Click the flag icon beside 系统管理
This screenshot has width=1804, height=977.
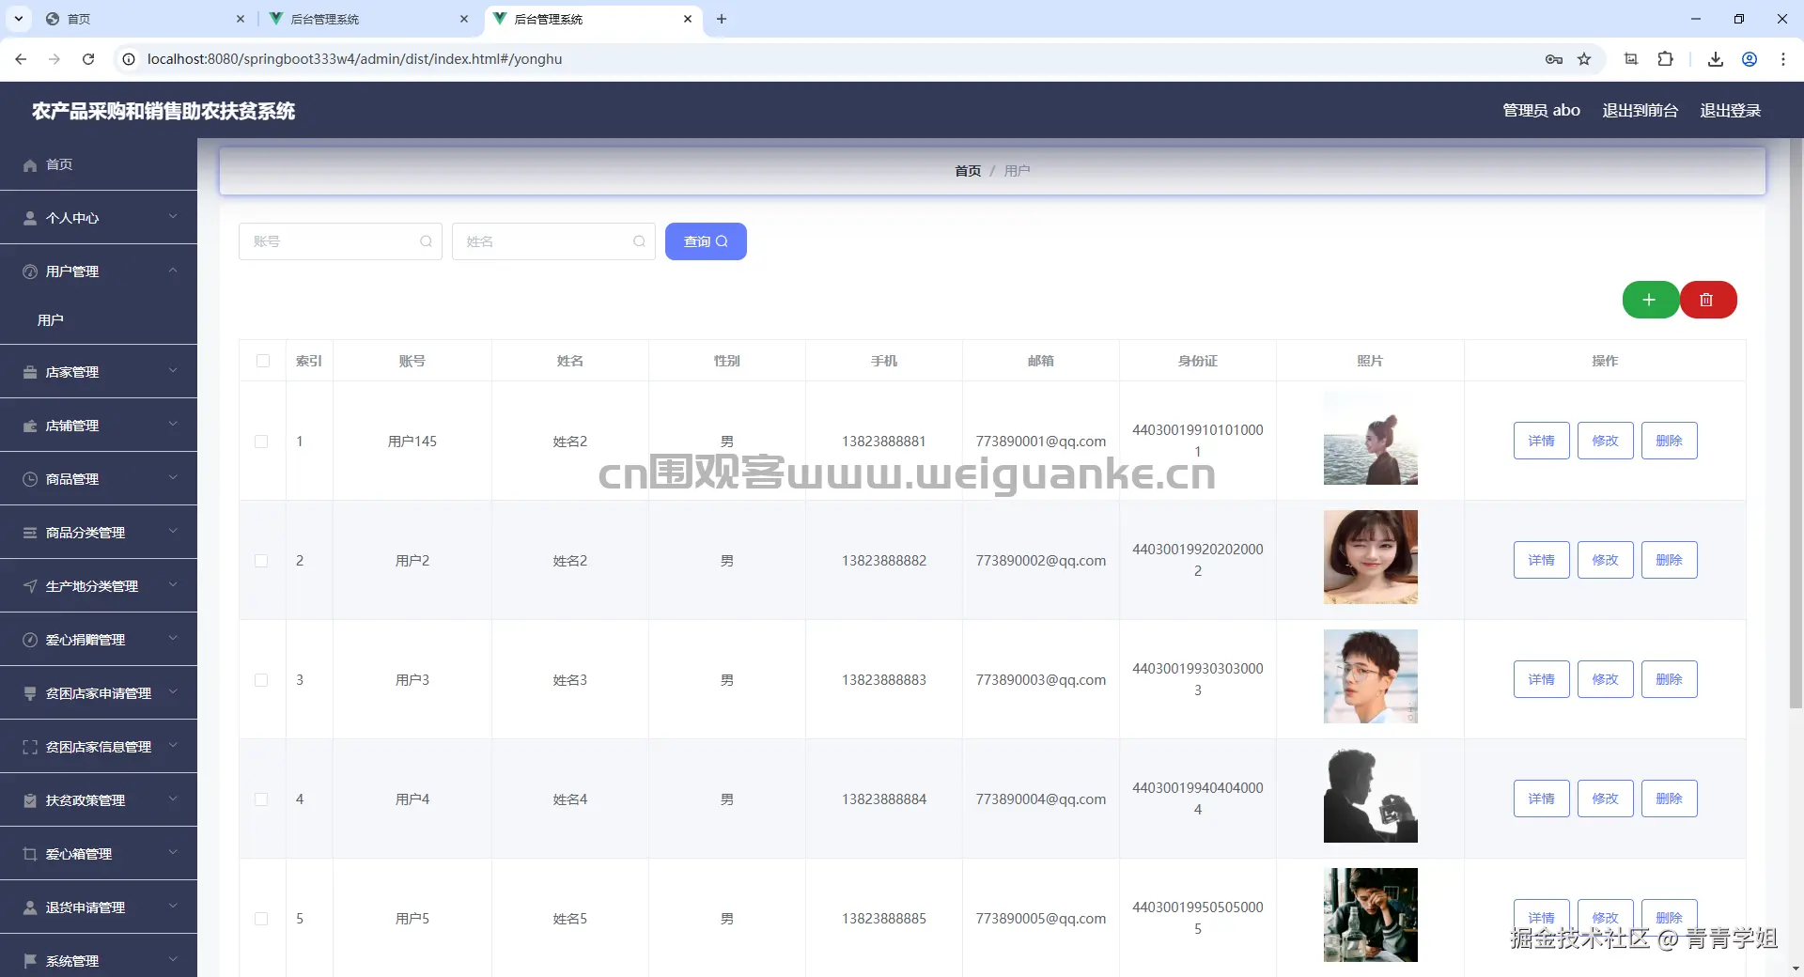click(30, 962)
